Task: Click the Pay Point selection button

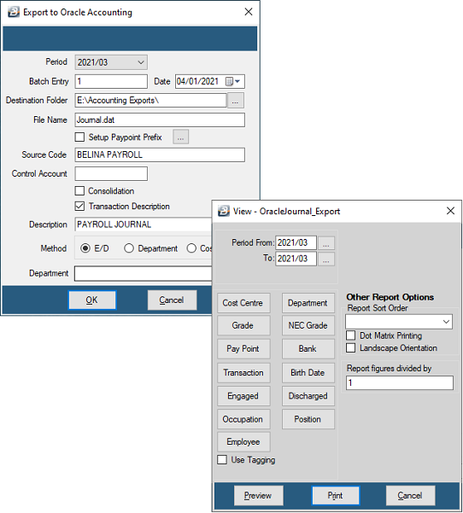Action: [243, 349]
